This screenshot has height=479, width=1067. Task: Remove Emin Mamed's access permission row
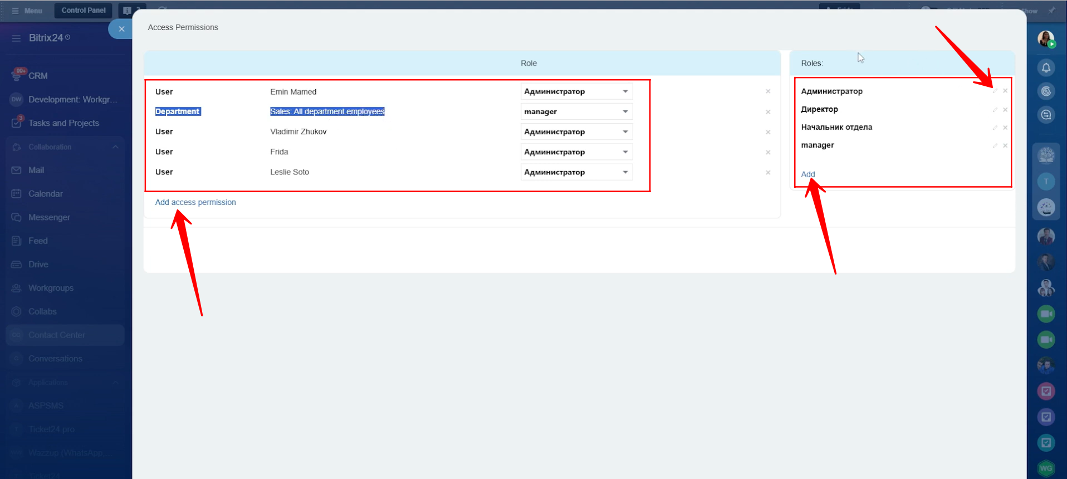pyautogui.click(x=768, y=91)
